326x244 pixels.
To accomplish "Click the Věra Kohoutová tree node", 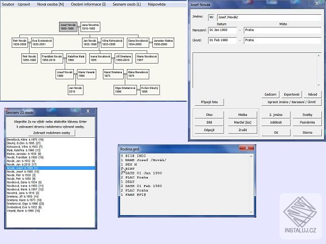I will (x=112, y=42).
